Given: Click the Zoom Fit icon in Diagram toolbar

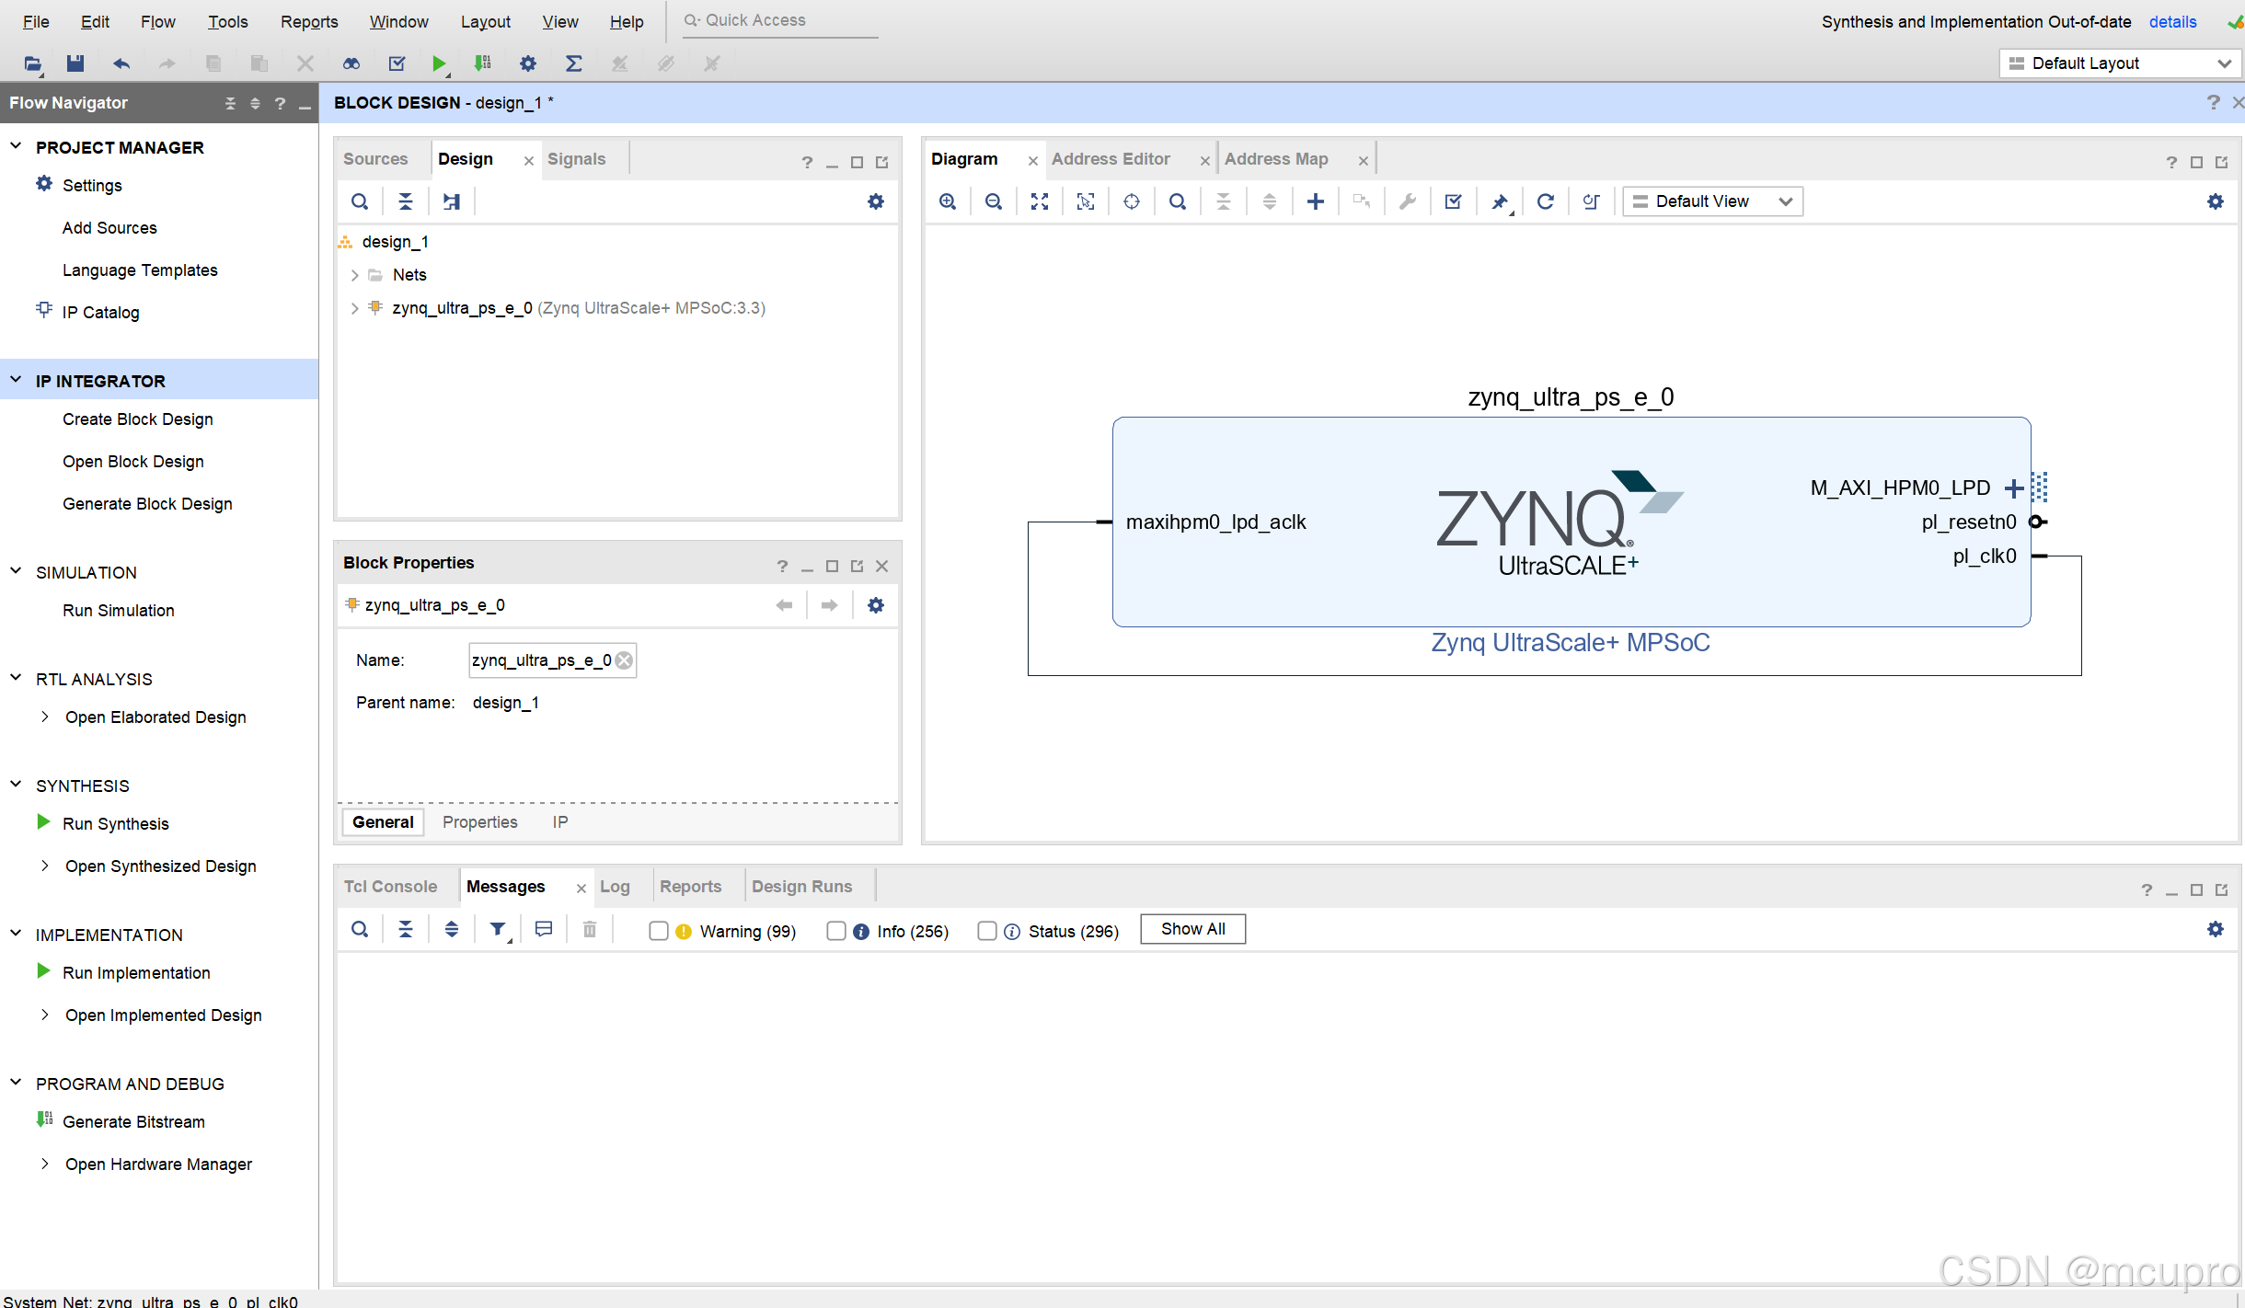Looking at the screenshot, I should click(1040, 201).
